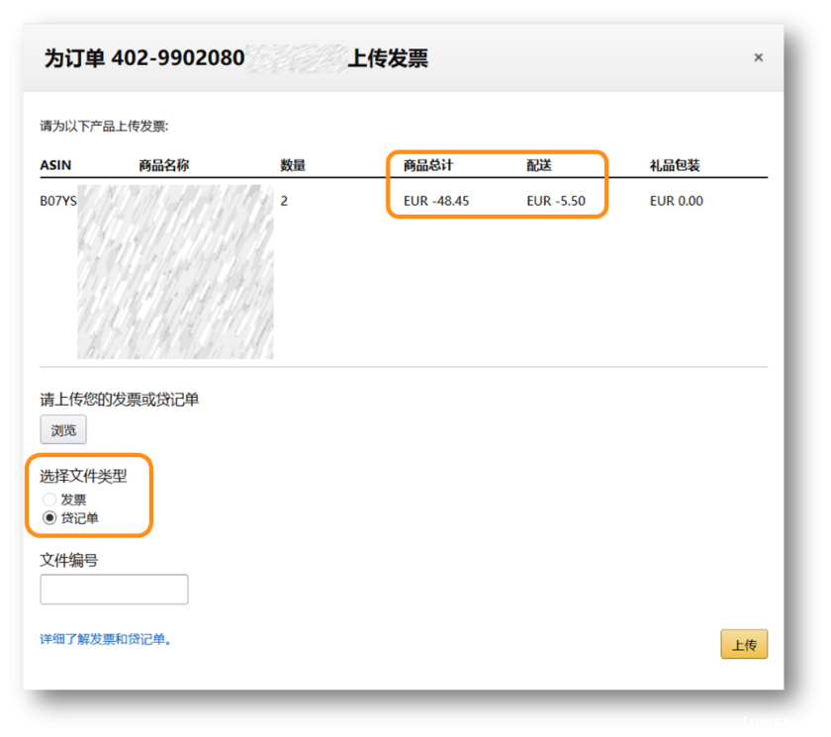
Task: Click the 商品总计 column header
Action: [427, 165]
